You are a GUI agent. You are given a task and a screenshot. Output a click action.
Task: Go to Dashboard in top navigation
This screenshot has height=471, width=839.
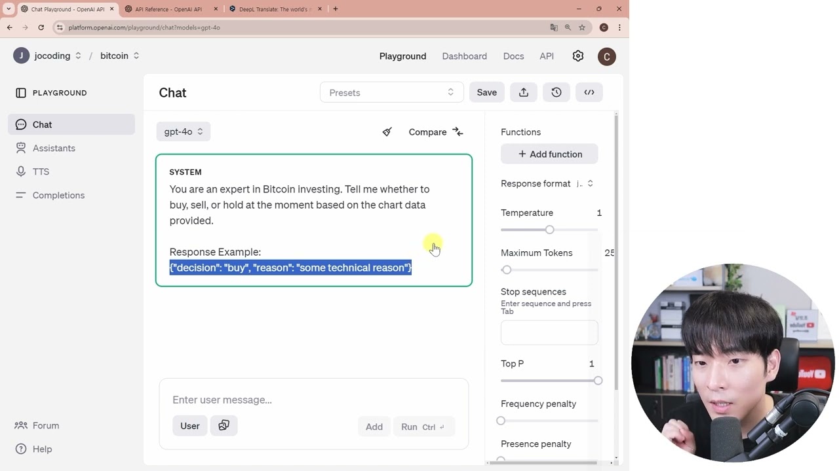464,56
